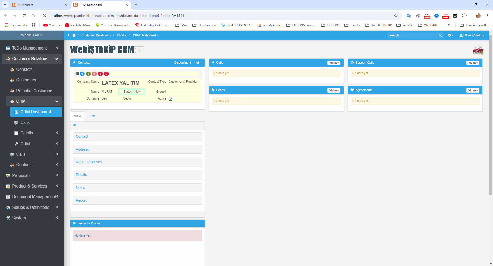Switch to the Customers browser tab
This screenshot has height=266, width=493.
pyautogui.click(x=40, y=5)
